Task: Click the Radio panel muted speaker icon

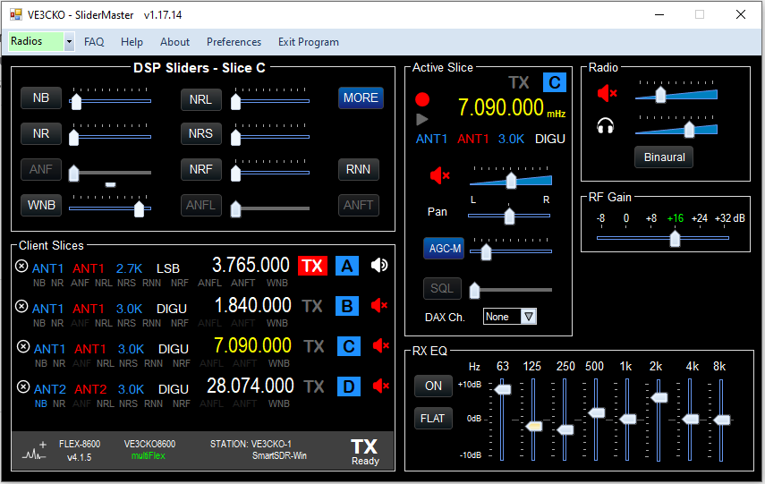Action: tap(607, 93)
